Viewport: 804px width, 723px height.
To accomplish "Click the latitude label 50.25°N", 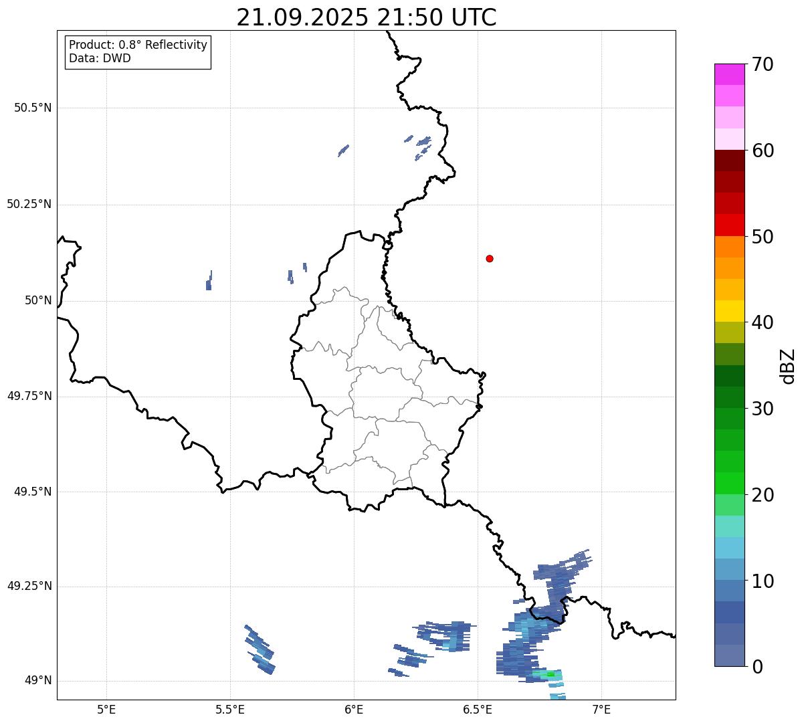I will (29, 204).
